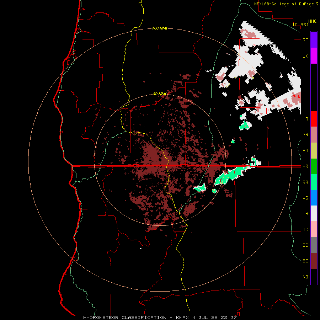Click the "HA" legend label

[305, 119]
